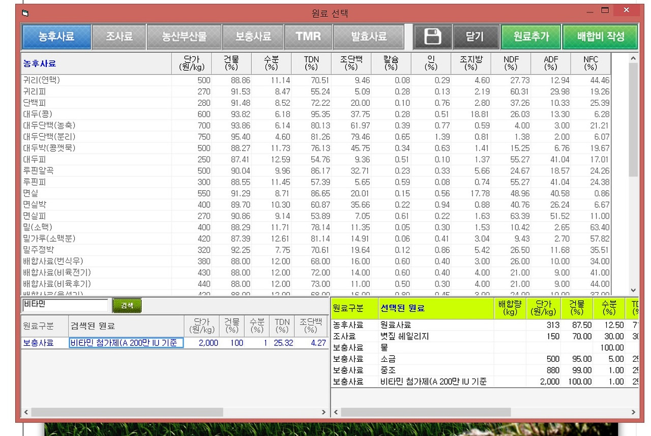The image size is (651, 436).
Task: Minimize the 원료 선택 window
Action: [590, 11]
